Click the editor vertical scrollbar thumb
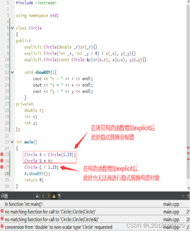The height and width of the screenshot is (231, 190). point(188,91)
